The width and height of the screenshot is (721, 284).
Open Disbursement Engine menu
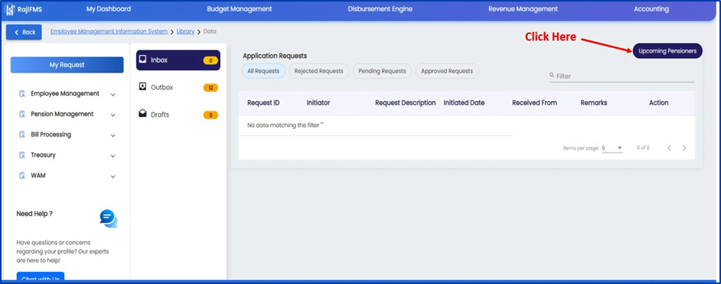[x=380, y=8]
